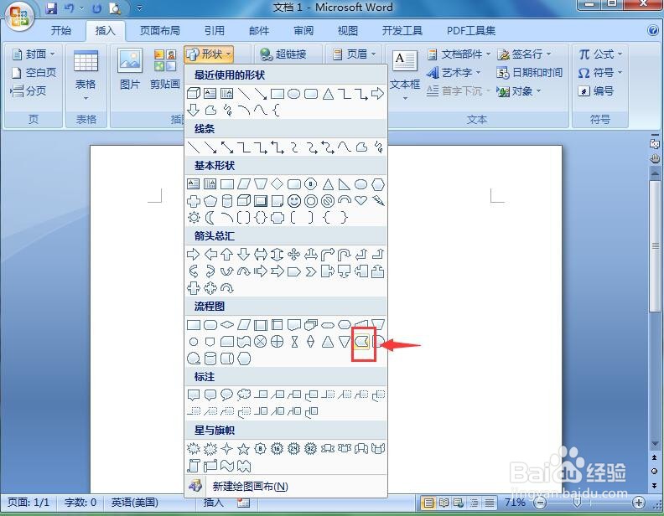The width and height of the screenshot is (664, 516).
Task: Switch to outline view
Action: click(x=475, y=503)
